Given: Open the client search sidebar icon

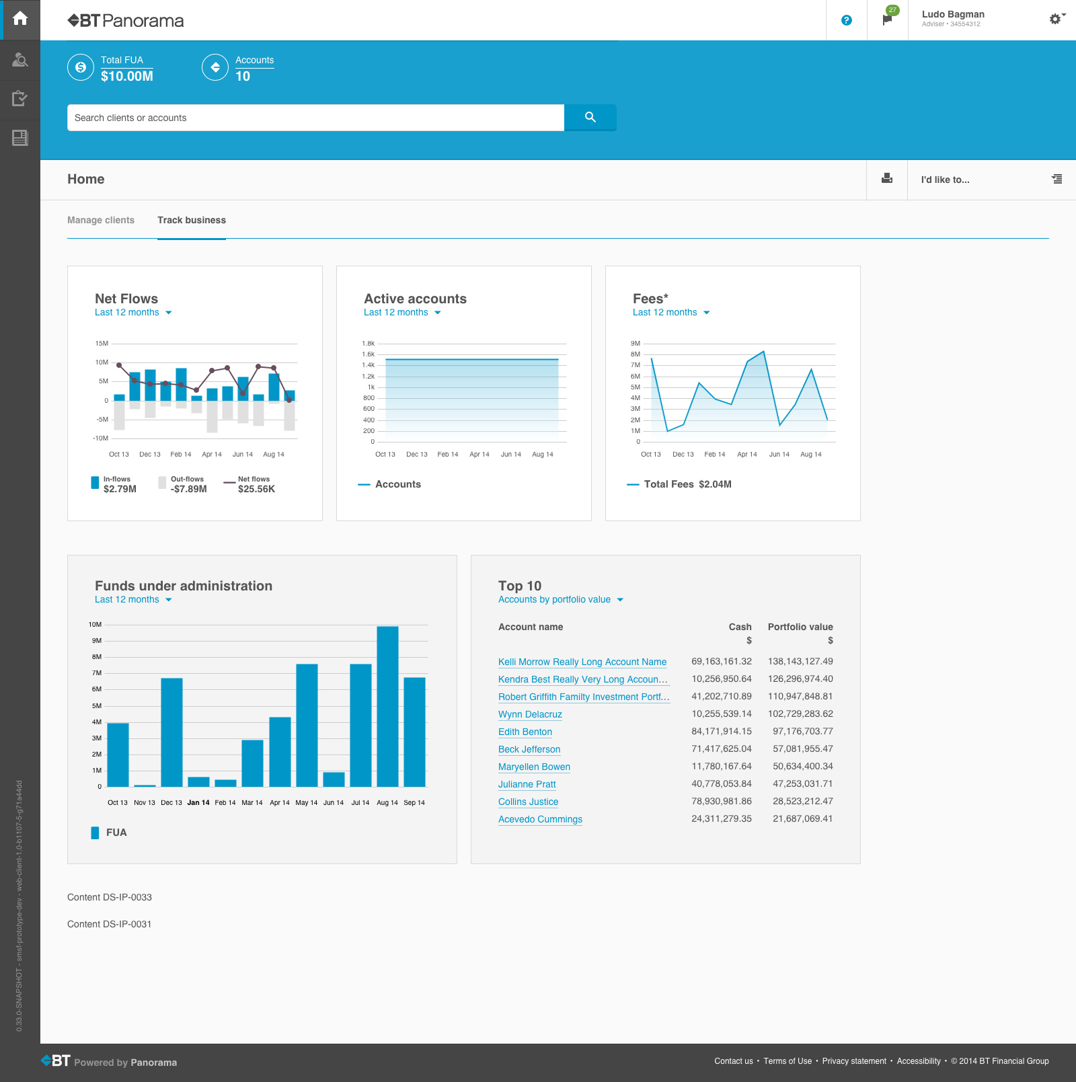Looking at the screenshot, I should (x=20, y=60).
